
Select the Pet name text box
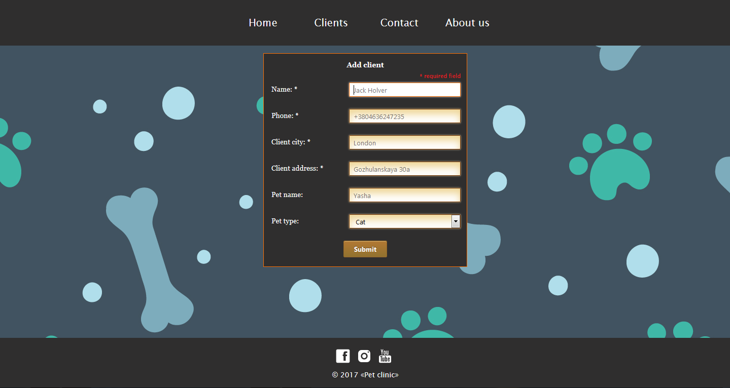[404, 195]
